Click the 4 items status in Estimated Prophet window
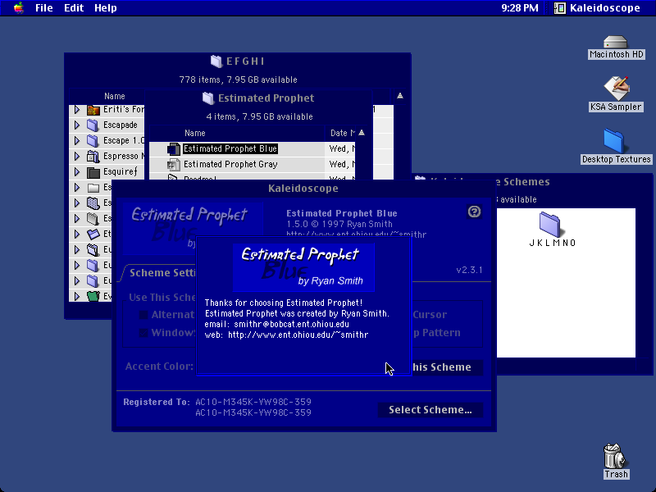Image resolution: width=656 pixels, height=492 pixels. [x=259, y=116]
